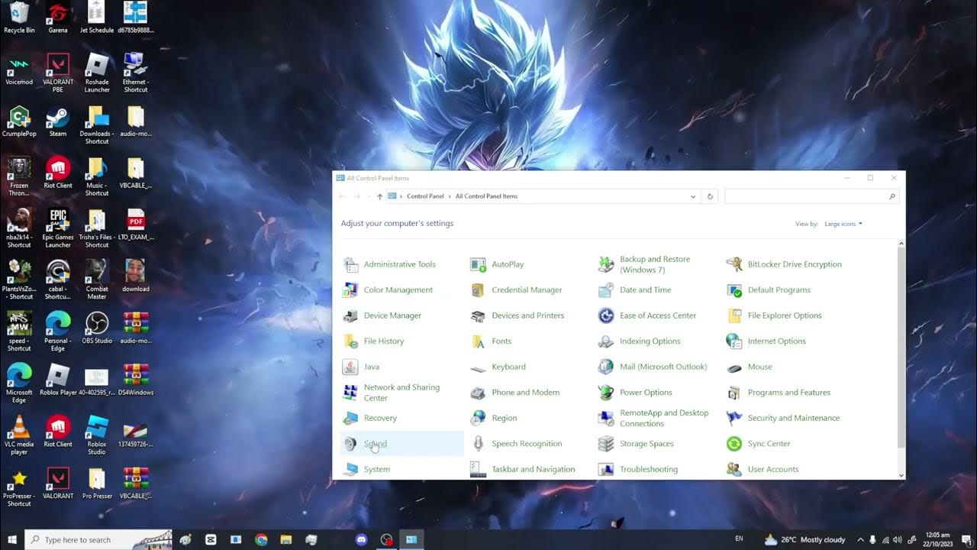Open the Windows Start menu

pos(12,539)
